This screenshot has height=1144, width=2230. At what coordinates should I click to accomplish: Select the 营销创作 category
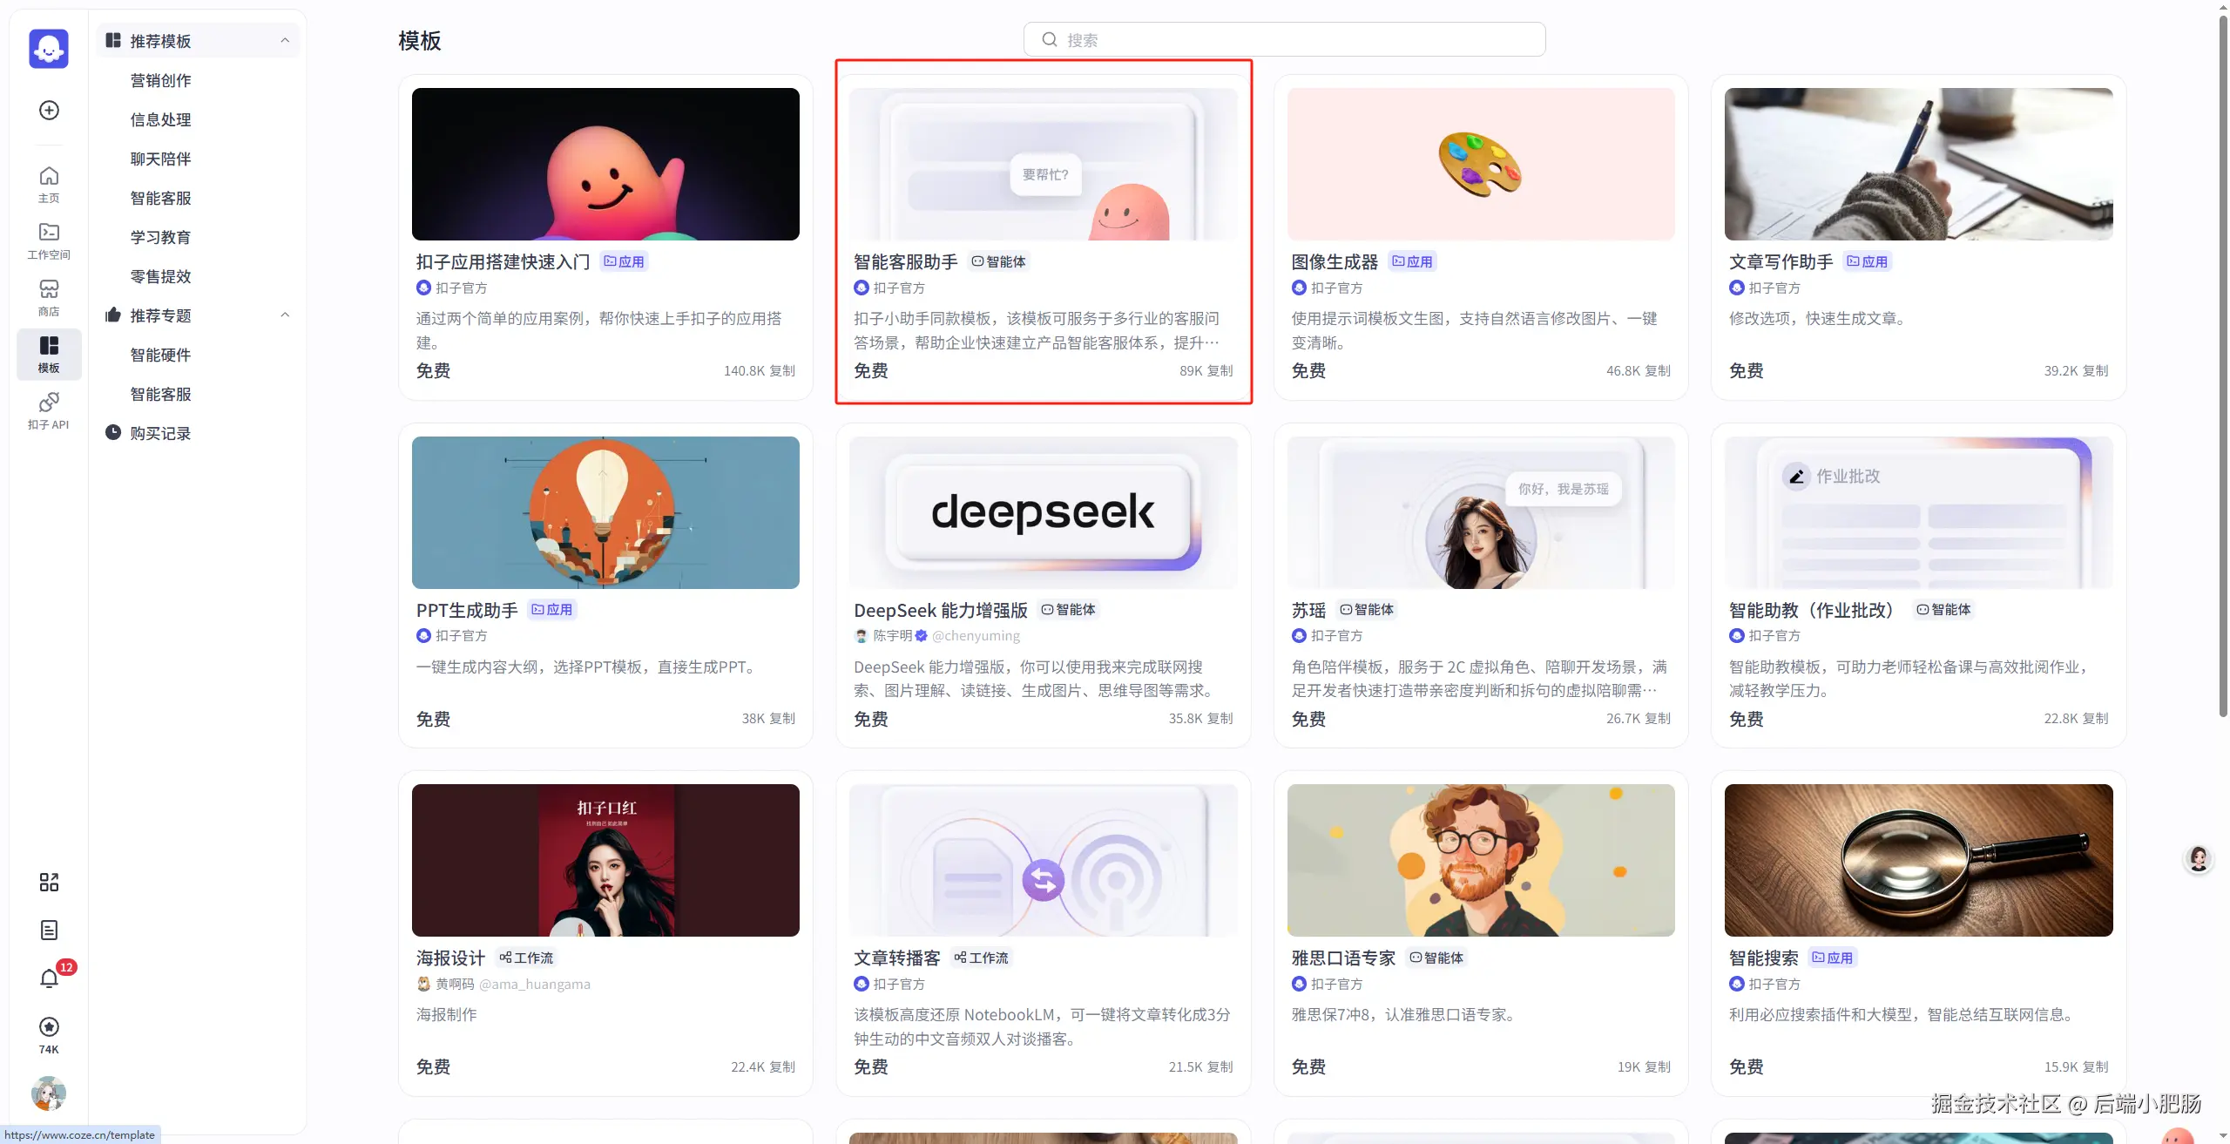pos(160,80)
